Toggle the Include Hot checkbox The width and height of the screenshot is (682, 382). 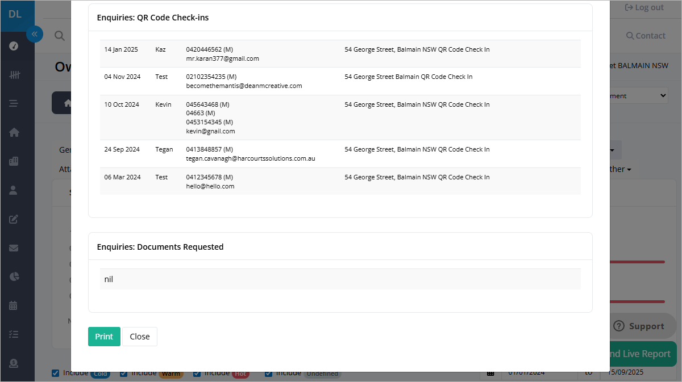(197, 373)
